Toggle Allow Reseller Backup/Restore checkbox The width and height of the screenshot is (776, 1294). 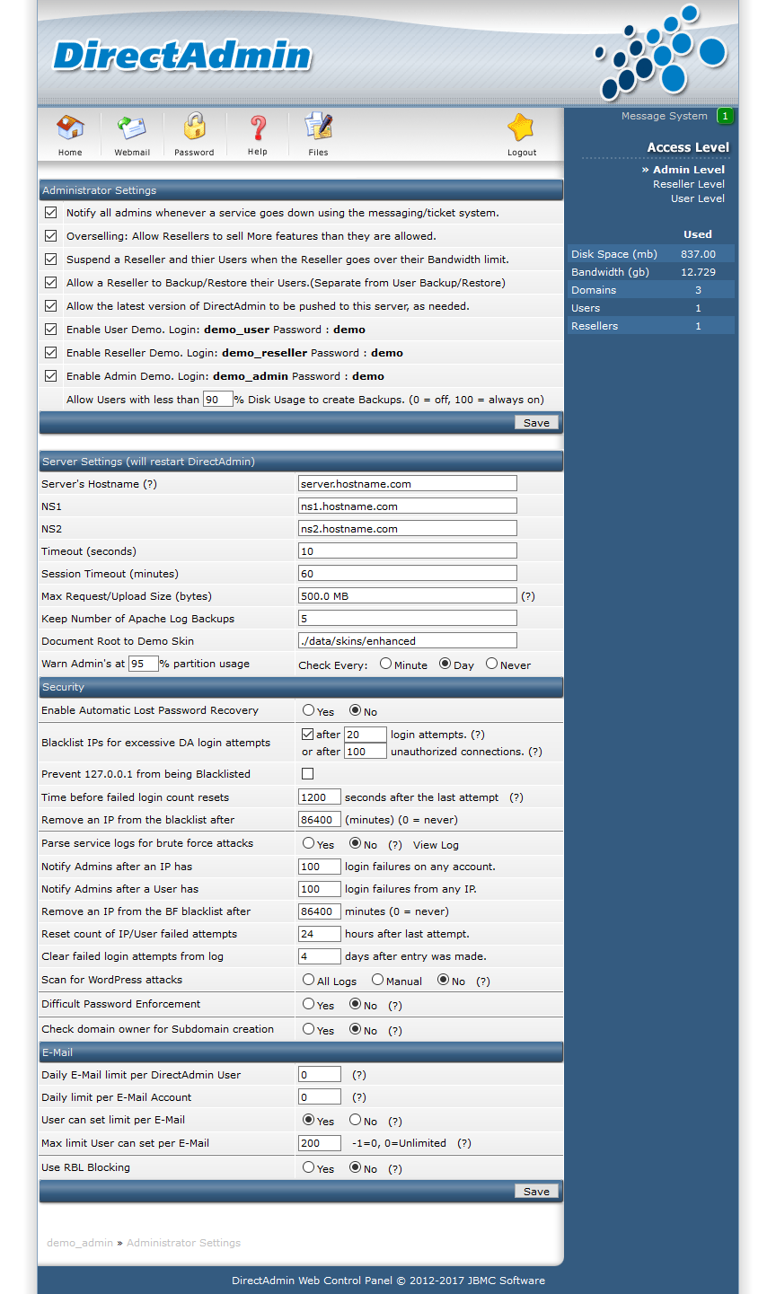click(x=51, y=283)
